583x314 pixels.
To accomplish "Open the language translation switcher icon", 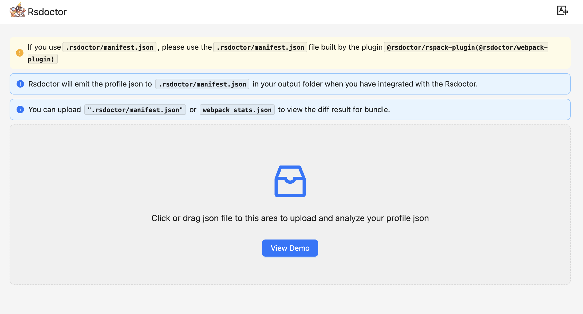I will 562,11.
